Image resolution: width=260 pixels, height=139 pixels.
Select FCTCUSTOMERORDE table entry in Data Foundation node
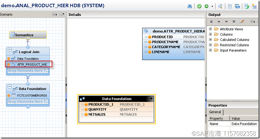[x=28, y=95]
